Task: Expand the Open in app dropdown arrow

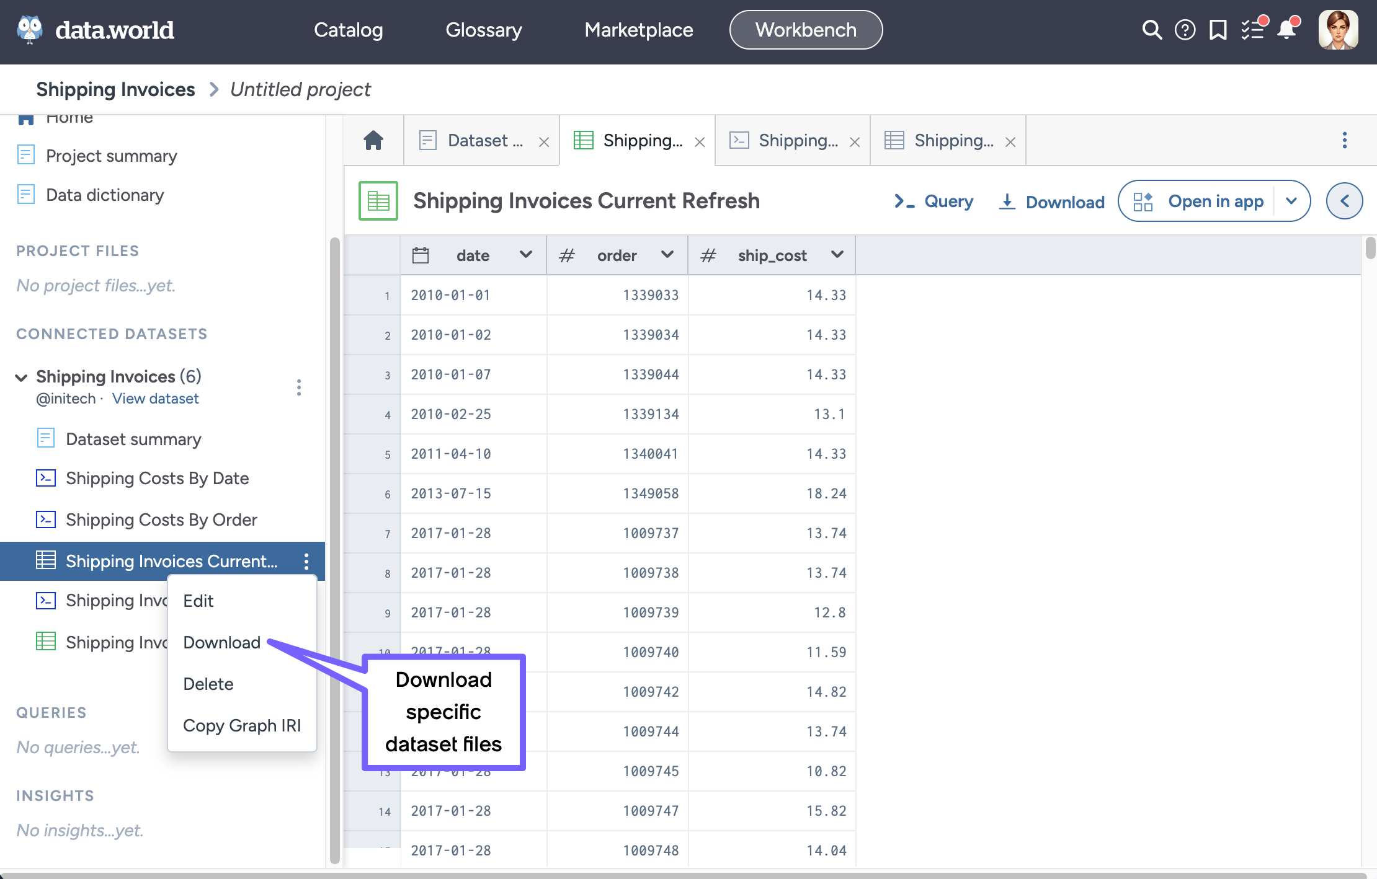Action: click(1291, 201)
